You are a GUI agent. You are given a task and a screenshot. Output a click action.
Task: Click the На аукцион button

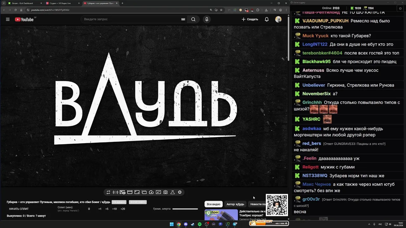tap(119, 202)
